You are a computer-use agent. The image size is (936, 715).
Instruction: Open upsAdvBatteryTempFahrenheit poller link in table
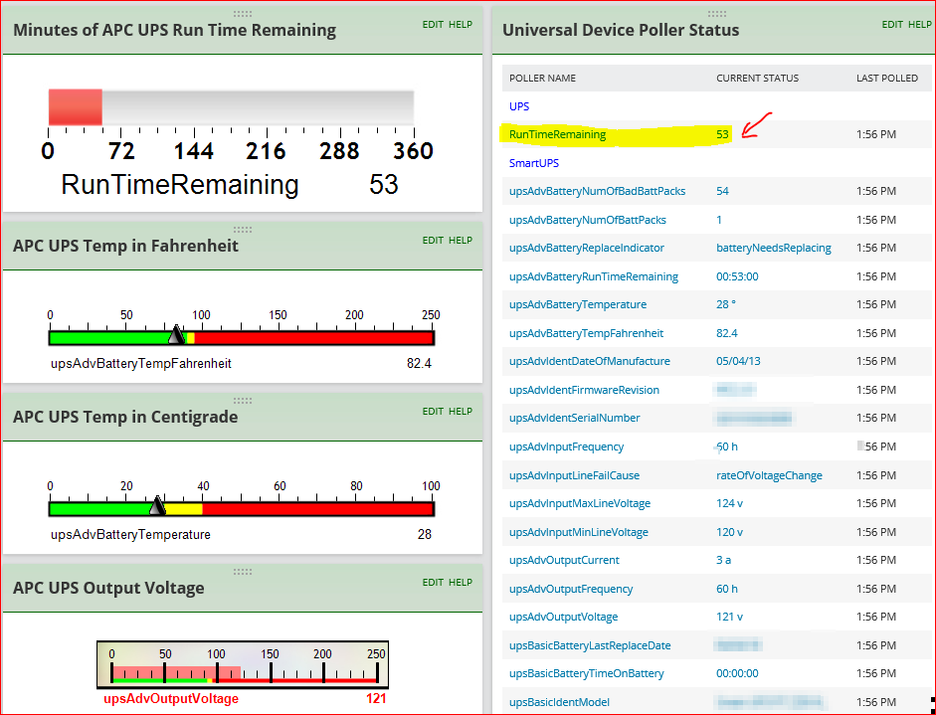(586, 333)
